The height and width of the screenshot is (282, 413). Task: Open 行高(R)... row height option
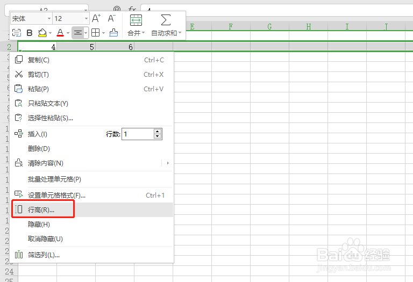coord(91,209)
